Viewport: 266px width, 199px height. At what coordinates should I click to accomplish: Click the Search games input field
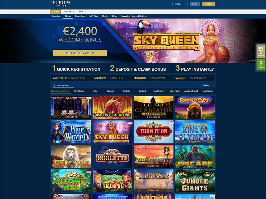pos(63,85)
